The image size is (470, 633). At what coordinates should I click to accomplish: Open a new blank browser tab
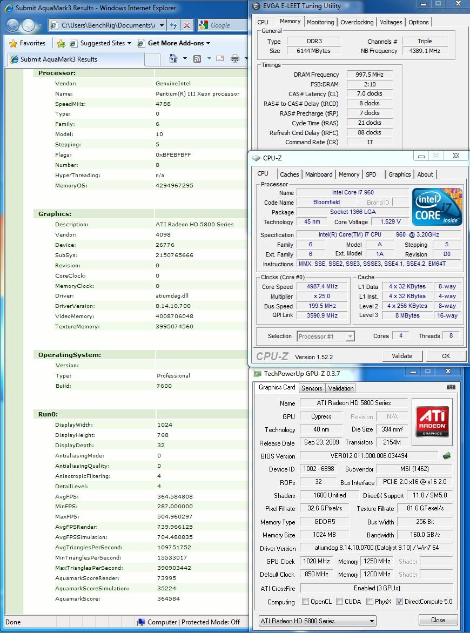click(x=152, y=59)
